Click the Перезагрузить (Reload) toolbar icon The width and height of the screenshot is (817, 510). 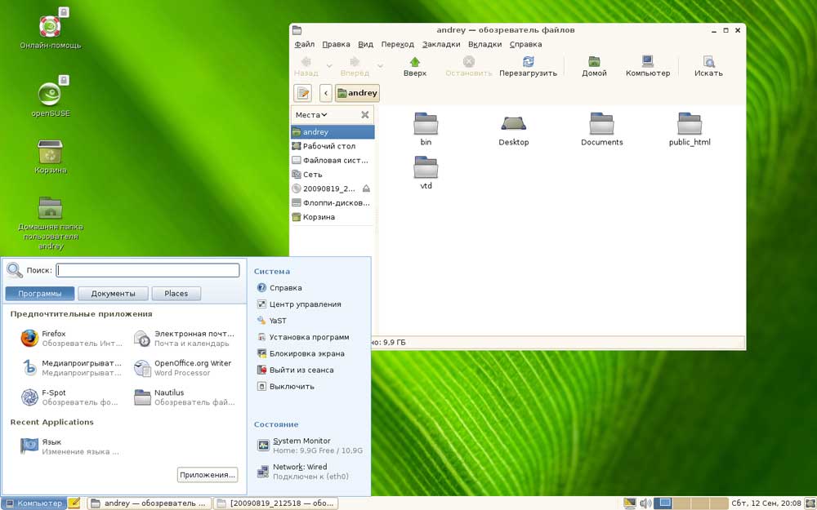(x=528, y=63)
